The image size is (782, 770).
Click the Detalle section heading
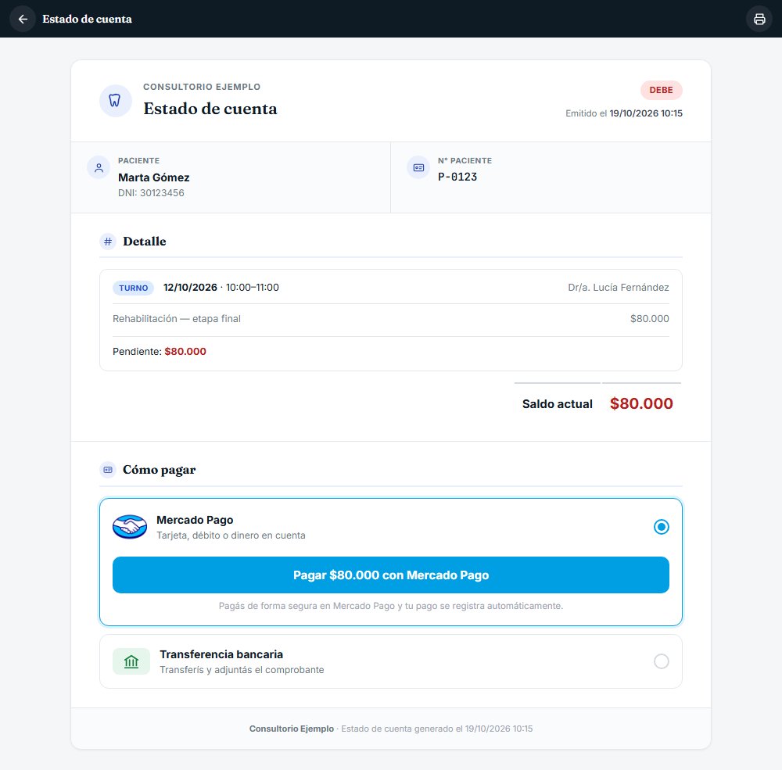coord(145,242)
